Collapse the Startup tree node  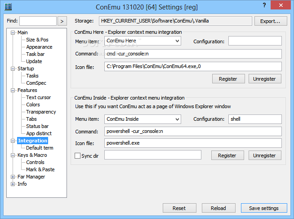(13, 68)
